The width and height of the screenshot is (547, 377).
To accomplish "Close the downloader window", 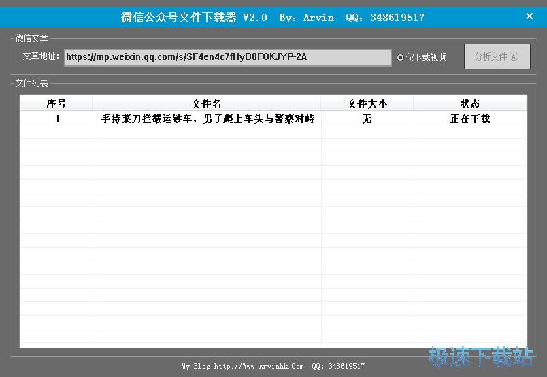I will coord(529,16).
